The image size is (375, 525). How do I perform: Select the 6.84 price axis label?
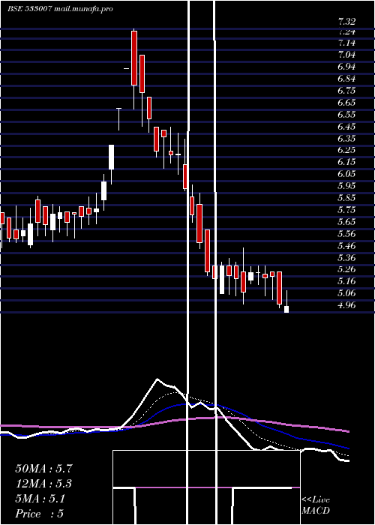pos(346,79)
